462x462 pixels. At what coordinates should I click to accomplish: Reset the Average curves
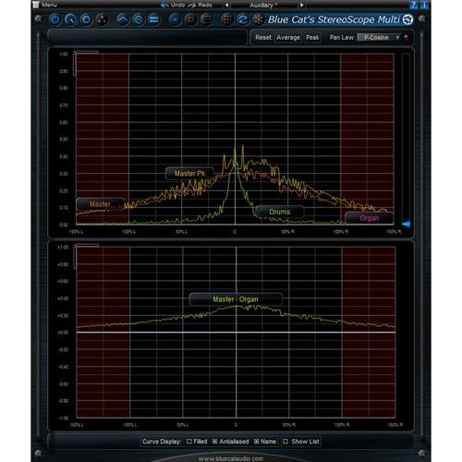click(x=288, y=38)
